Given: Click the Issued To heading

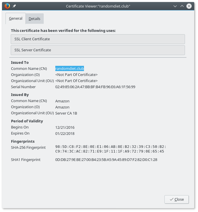Looking at the screenshot, I should tap(20, 62).
